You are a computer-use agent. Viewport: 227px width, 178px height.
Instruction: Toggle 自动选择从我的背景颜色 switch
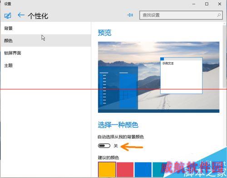[104, 146]
